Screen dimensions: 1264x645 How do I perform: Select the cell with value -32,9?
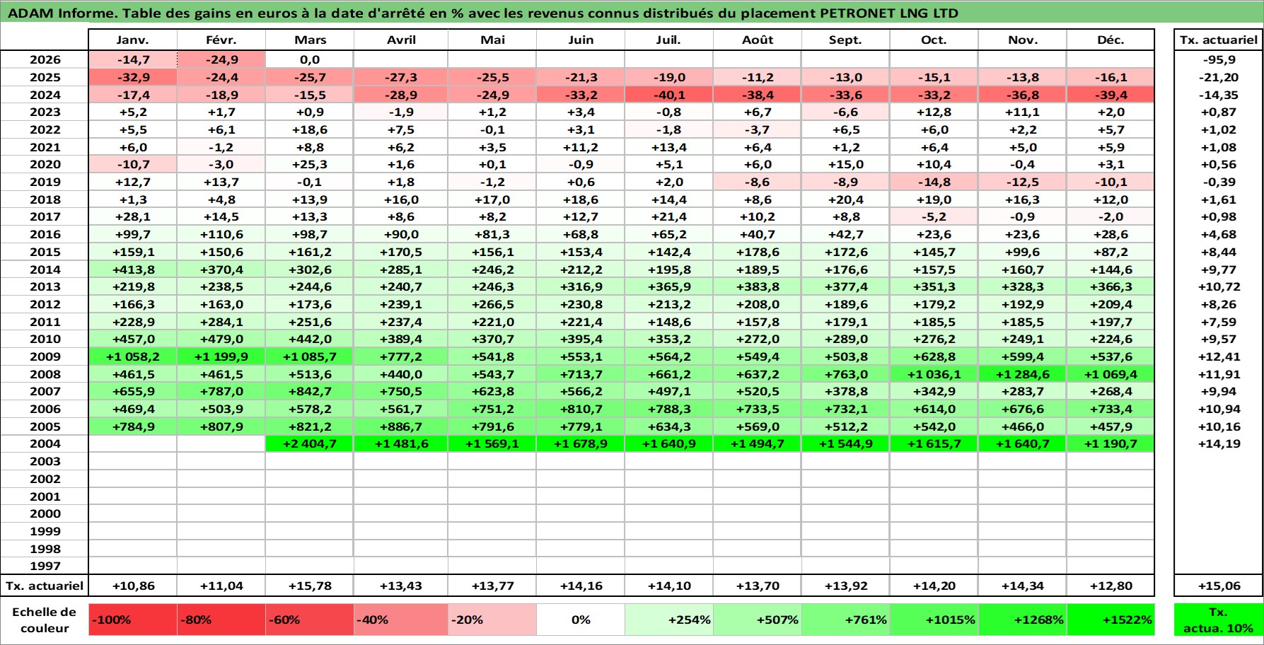pos(133,77)
